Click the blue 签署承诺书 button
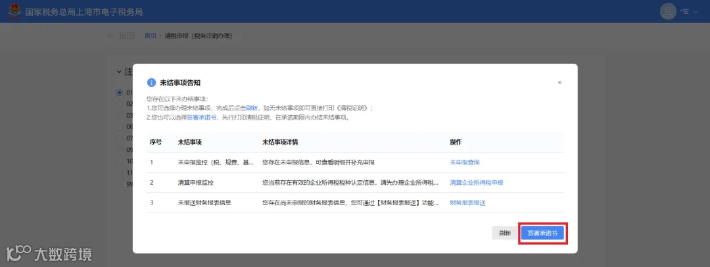Viewport: 710px width, 267px height. [542, 233]
